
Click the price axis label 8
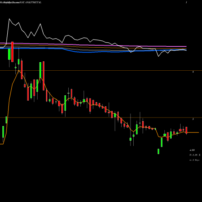pos(193,72)
